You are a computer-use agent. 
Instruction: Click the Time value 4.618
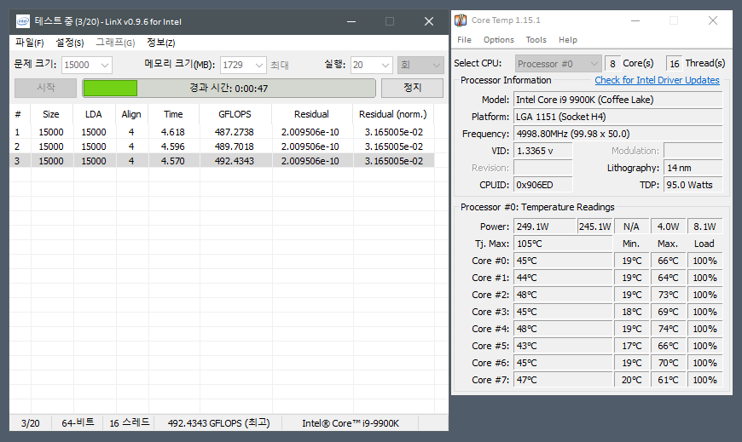click(x=173, y=132)
